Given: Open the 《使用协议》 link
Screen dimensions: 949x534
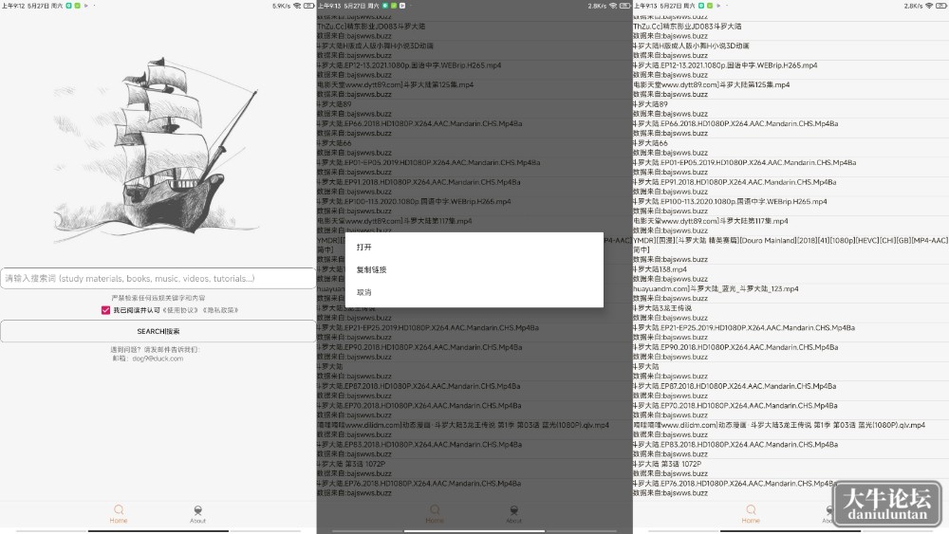Looking at the screenshot, I should (x=179, y=310).
